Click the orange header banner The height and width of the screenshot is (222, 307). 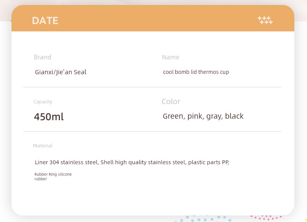153,18
